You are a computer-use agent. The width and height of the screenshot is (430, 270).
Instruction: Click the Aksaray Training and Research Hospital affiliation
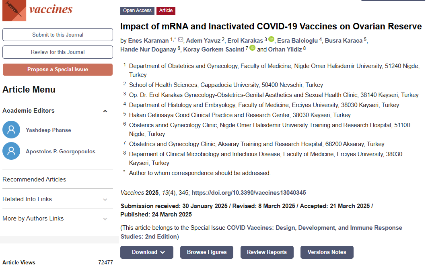tap(257, 144)
